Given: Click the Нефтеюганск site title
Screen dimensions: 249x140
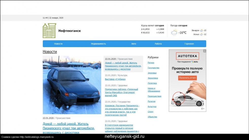Looking at the screenshot, I should [x=70, y=31].
